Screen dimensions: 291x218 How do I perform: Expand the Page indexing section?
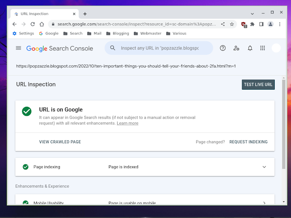[264, 167]
